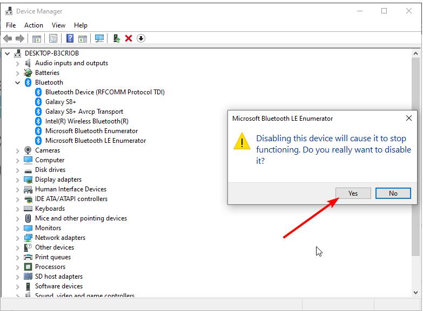
Task: Expand the Computer category
Action: click(x=17, y=161)
